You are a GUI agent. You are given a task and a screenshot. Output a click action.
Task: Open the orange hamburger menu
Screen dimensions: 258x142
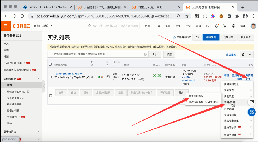6,26
